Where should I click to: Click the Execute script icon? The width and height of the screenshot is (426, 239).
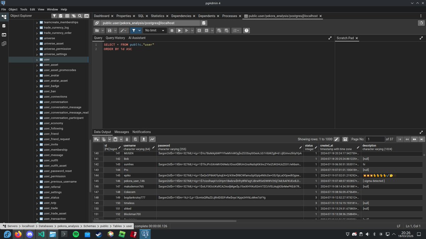pyautogui.click(x=186, y=30)
